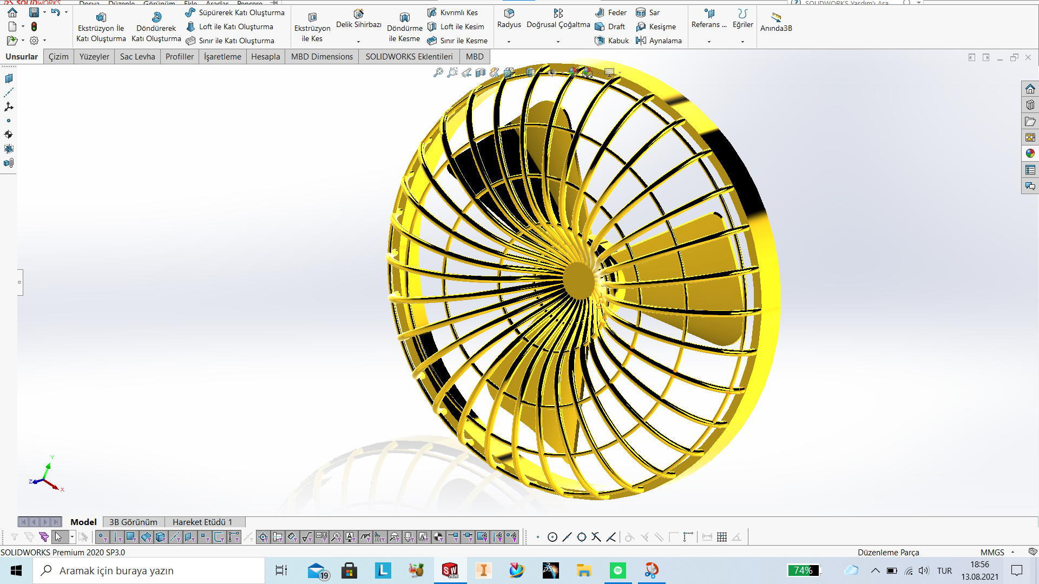Open SOLIDWORKS Resources home in task pane
The width and height of the screenshot is (1039, 584).
[1030, 89]
